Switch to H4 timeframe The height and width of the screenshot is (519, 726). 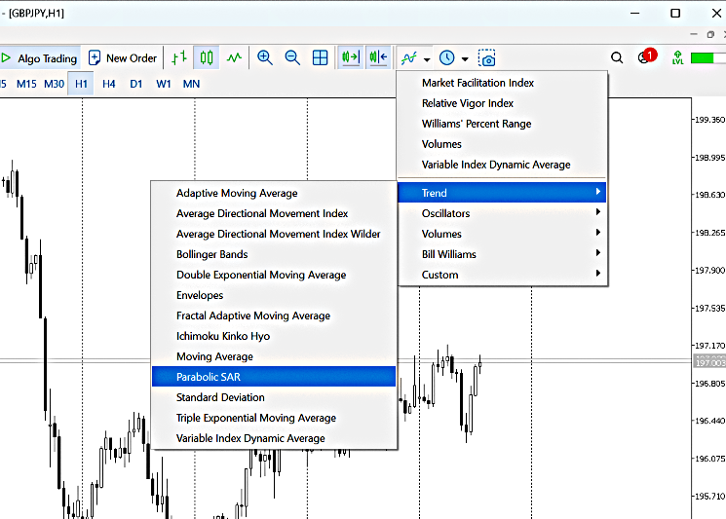coord(109,84)
